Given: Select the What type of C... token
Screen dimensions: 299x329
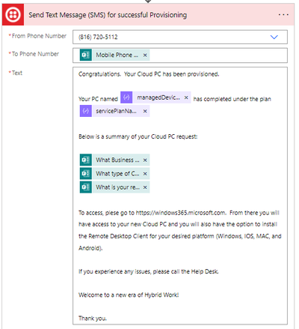Looking at the screenshot, I should [114, 173].
